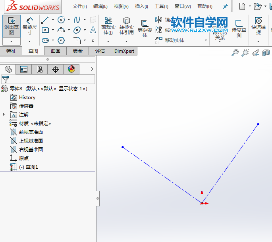Click the Linear Sketch Pattern icon
Image resolution: width=272 pixels, height=242 pixels.
point(158,30)
